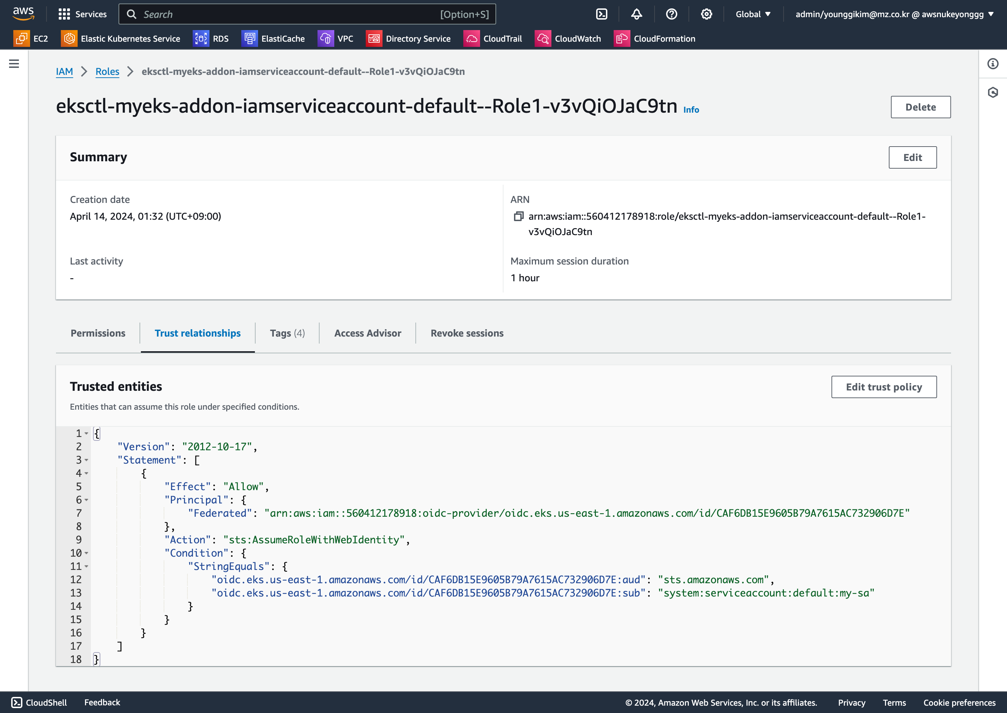The image size is (1007, 713).
Task: Copy the role ARN with the copy icon
Action: pos(519,217)
